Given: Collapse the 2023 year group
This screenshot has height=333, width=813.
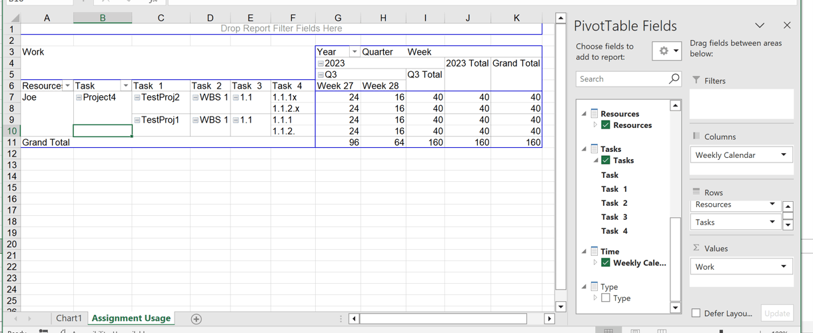Looking at the screenshot, I should [321, 63].
